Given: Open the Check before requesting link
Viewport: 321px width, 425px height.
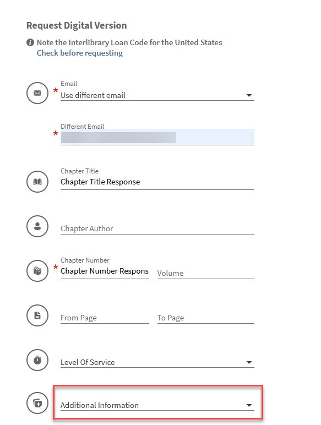Looking at the screenshot, I should (80, 53).
